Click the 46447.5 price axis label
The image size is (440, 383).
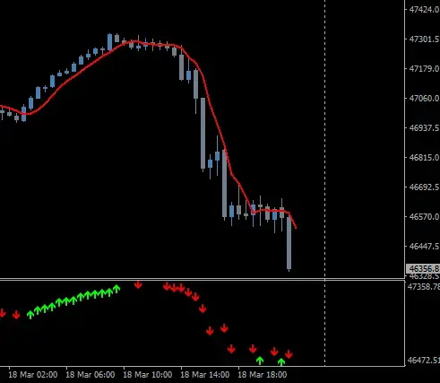click(424, 246)
